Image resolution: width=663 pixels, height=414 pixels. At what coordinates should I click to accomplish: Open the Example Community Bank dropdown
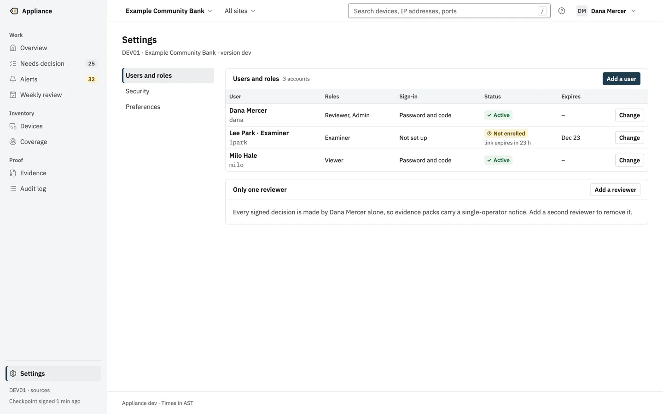pos(169,11)
